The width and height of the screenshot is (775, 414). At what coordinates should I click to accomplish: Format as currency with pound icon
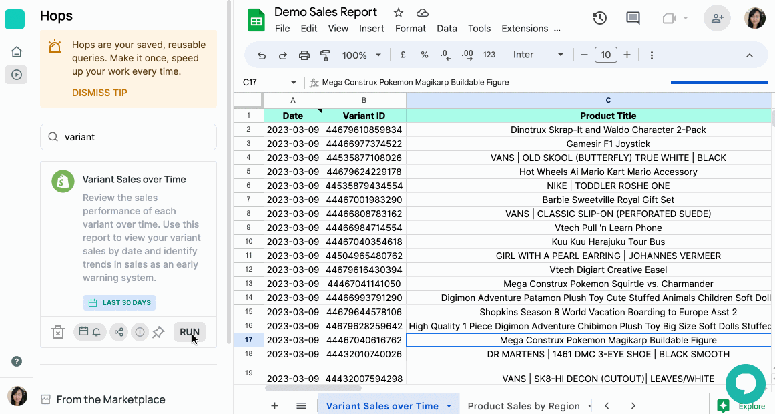click(x=403, y=55)
